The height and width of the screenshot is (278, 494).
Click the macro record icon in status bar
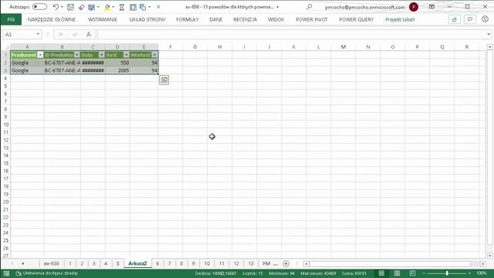point(6,273)
